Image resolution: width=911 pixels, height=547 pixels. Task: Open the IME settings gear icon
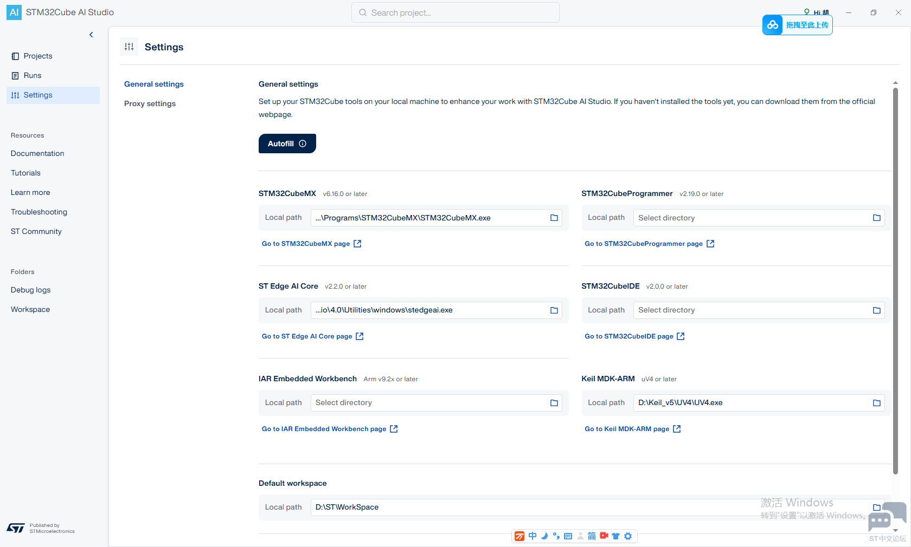tap(628, 536)
